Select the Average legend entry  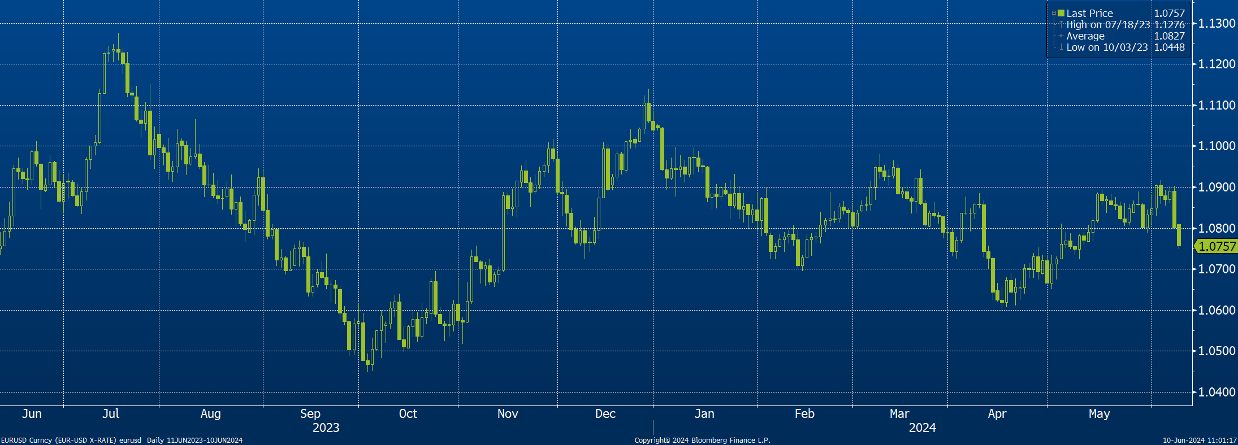(1085, 36)
